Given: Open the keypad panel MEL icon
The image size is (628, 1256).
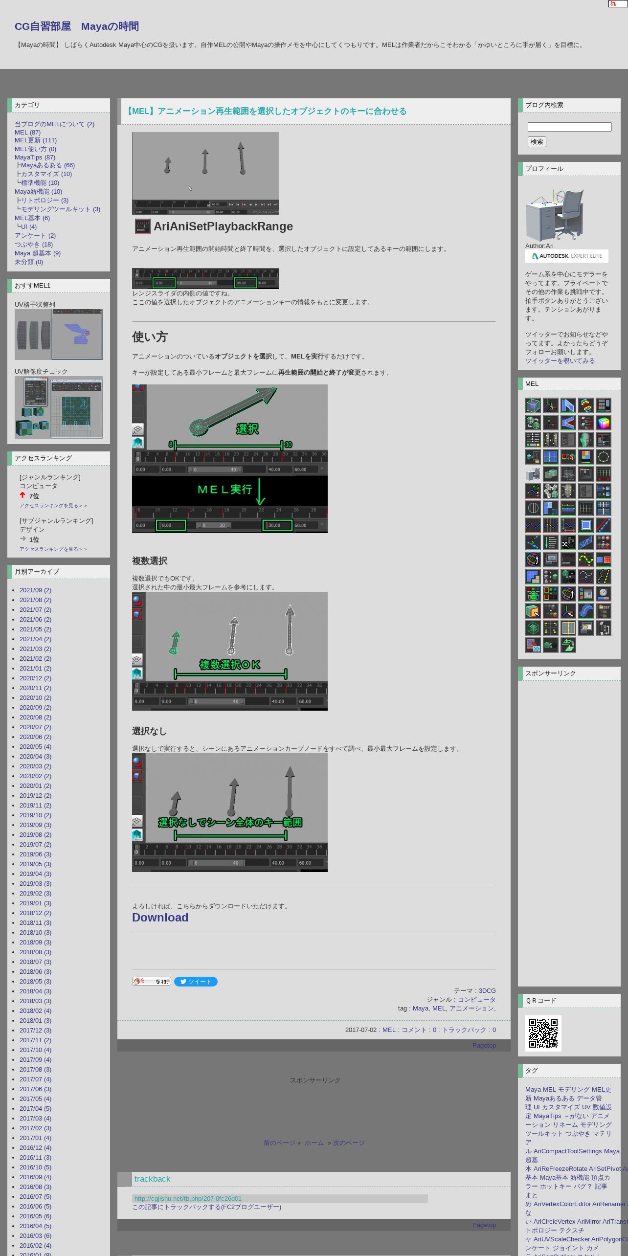Looking at the screenshot, I should 604,405.
